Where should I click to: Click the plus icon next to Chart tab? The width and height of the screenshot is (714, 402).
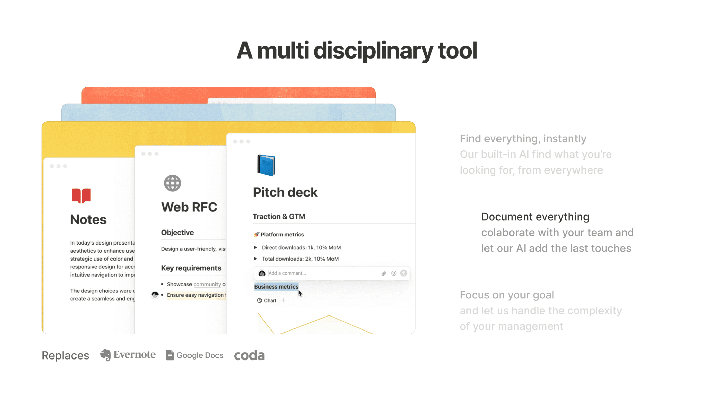pos(283,300)
